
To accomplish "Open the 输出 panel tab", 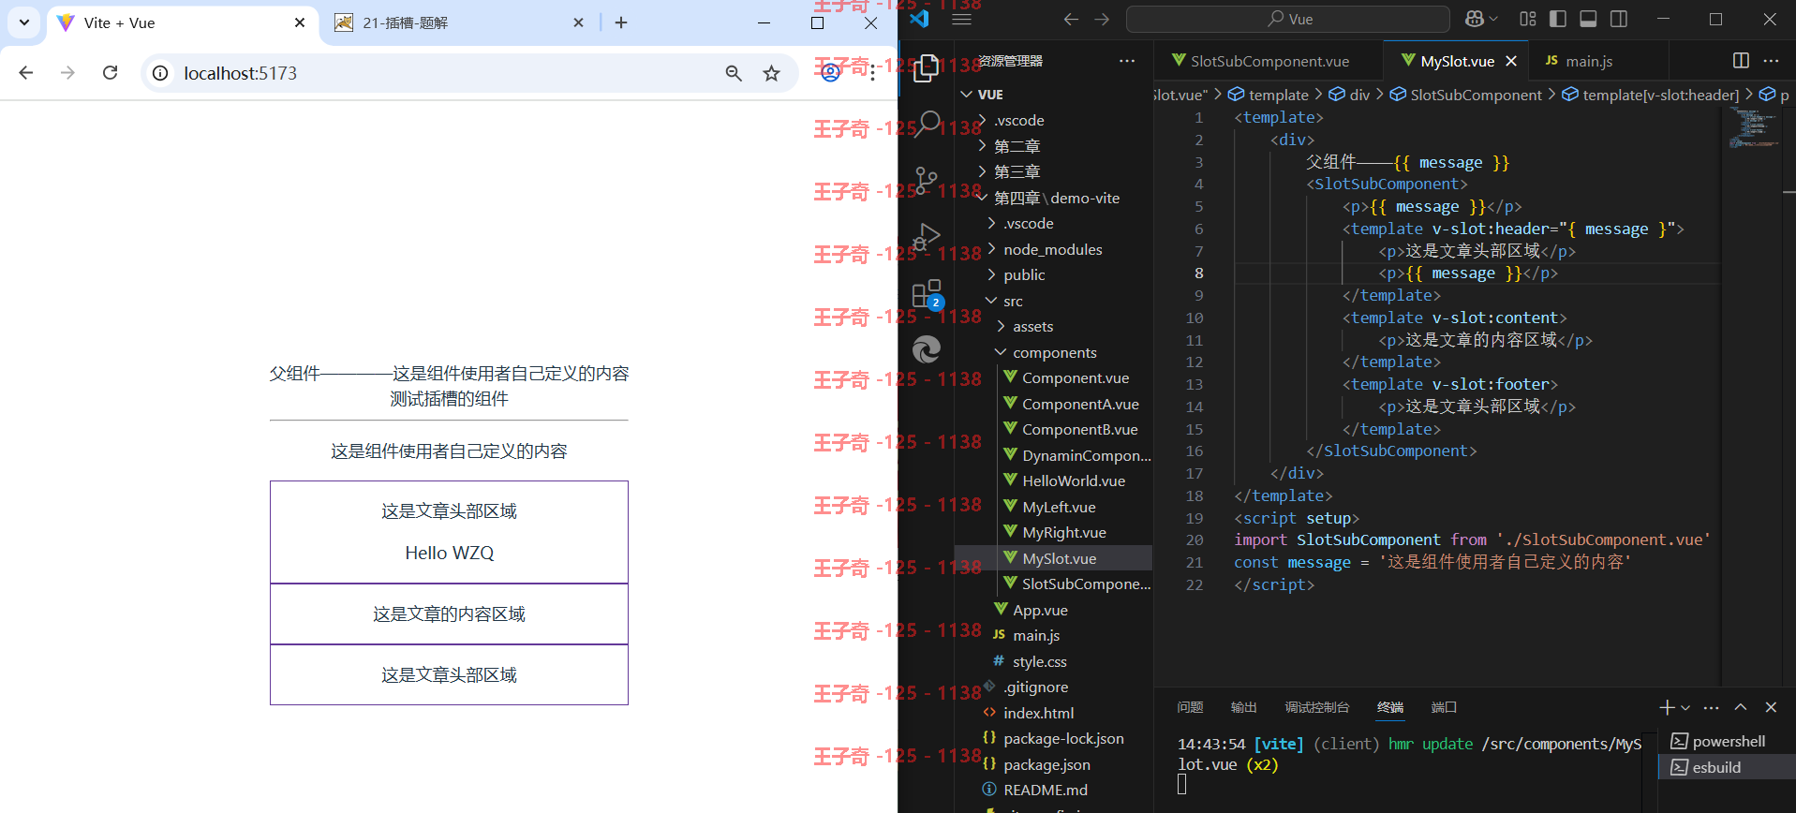I will click(x=1243, y=707).
